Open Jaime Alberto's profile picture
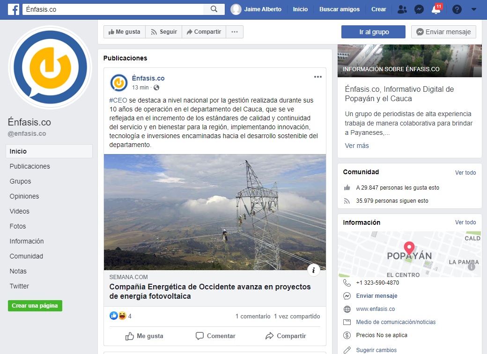This screenshot has width=487, height=354. tap(236, 9)
